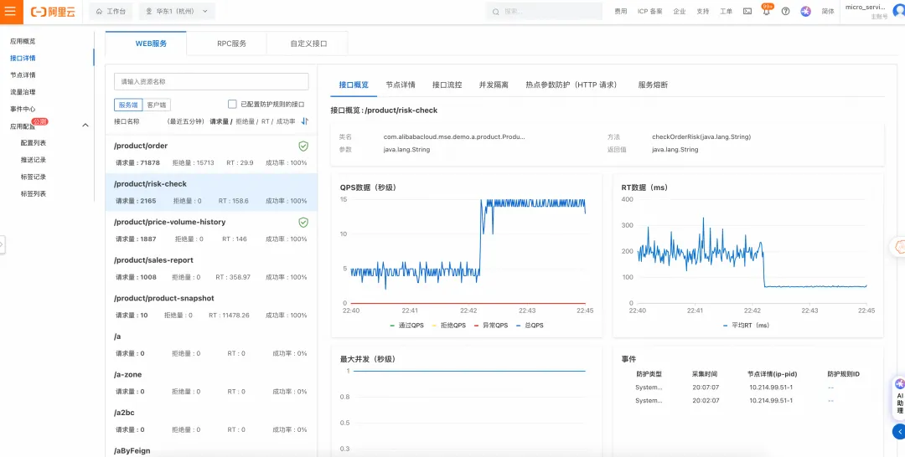This screenshot has width=905, height=457.
Task: Open 标签记录 under 应用配置
Action: [x=34, y=177]
